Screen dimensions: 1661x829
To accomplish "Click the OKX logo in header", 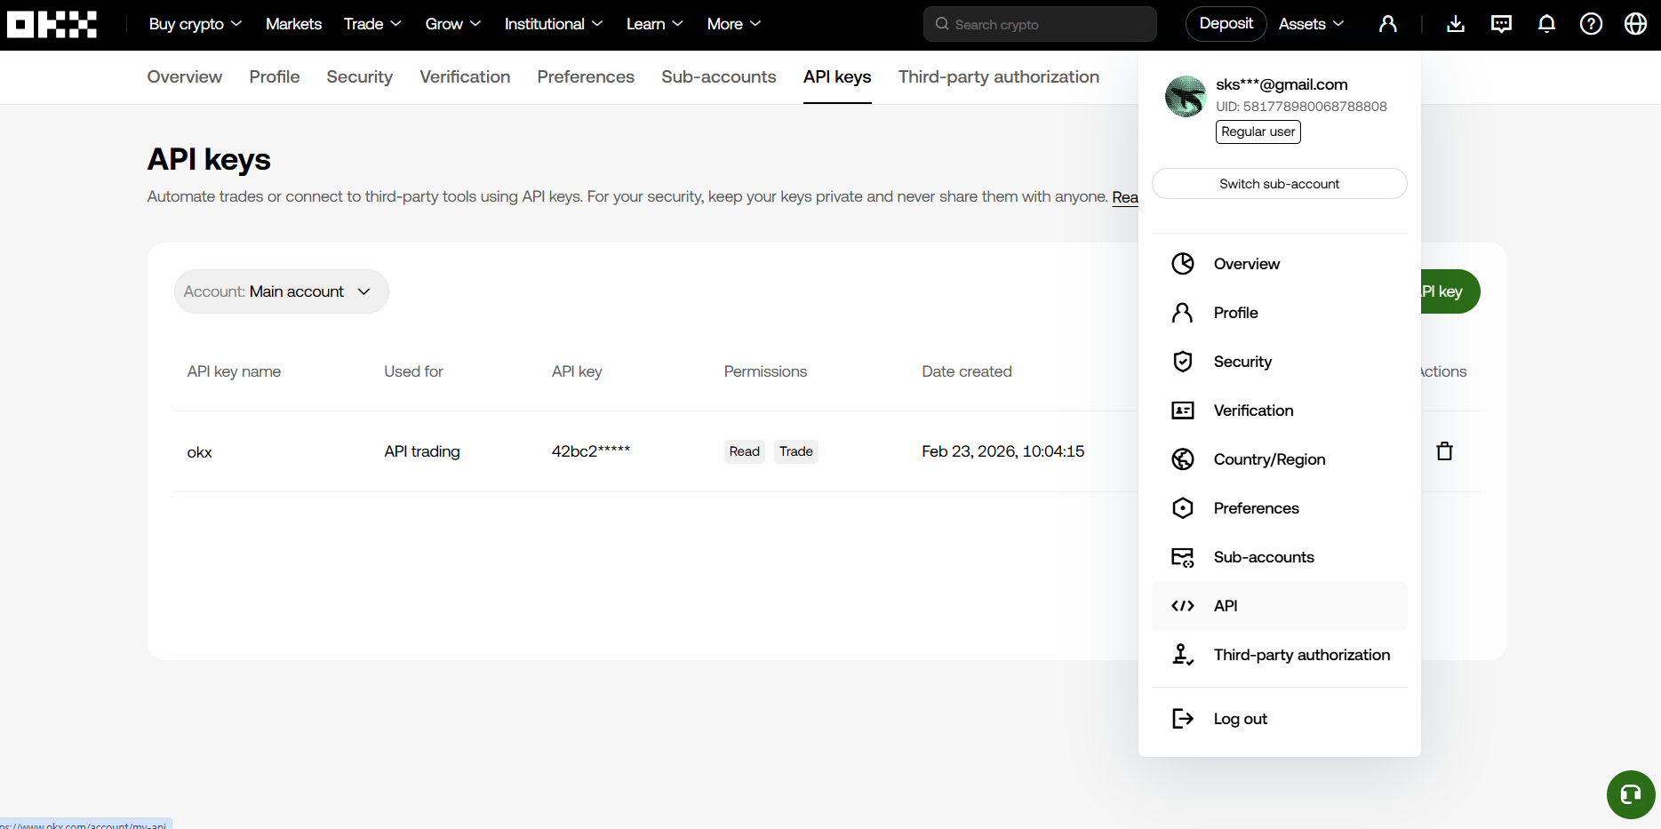I will (52, 24).
